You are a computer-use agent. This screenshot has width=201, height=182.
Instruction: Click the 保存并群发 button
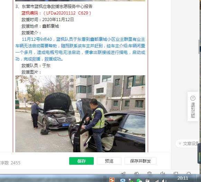click(x=140, y=161)
